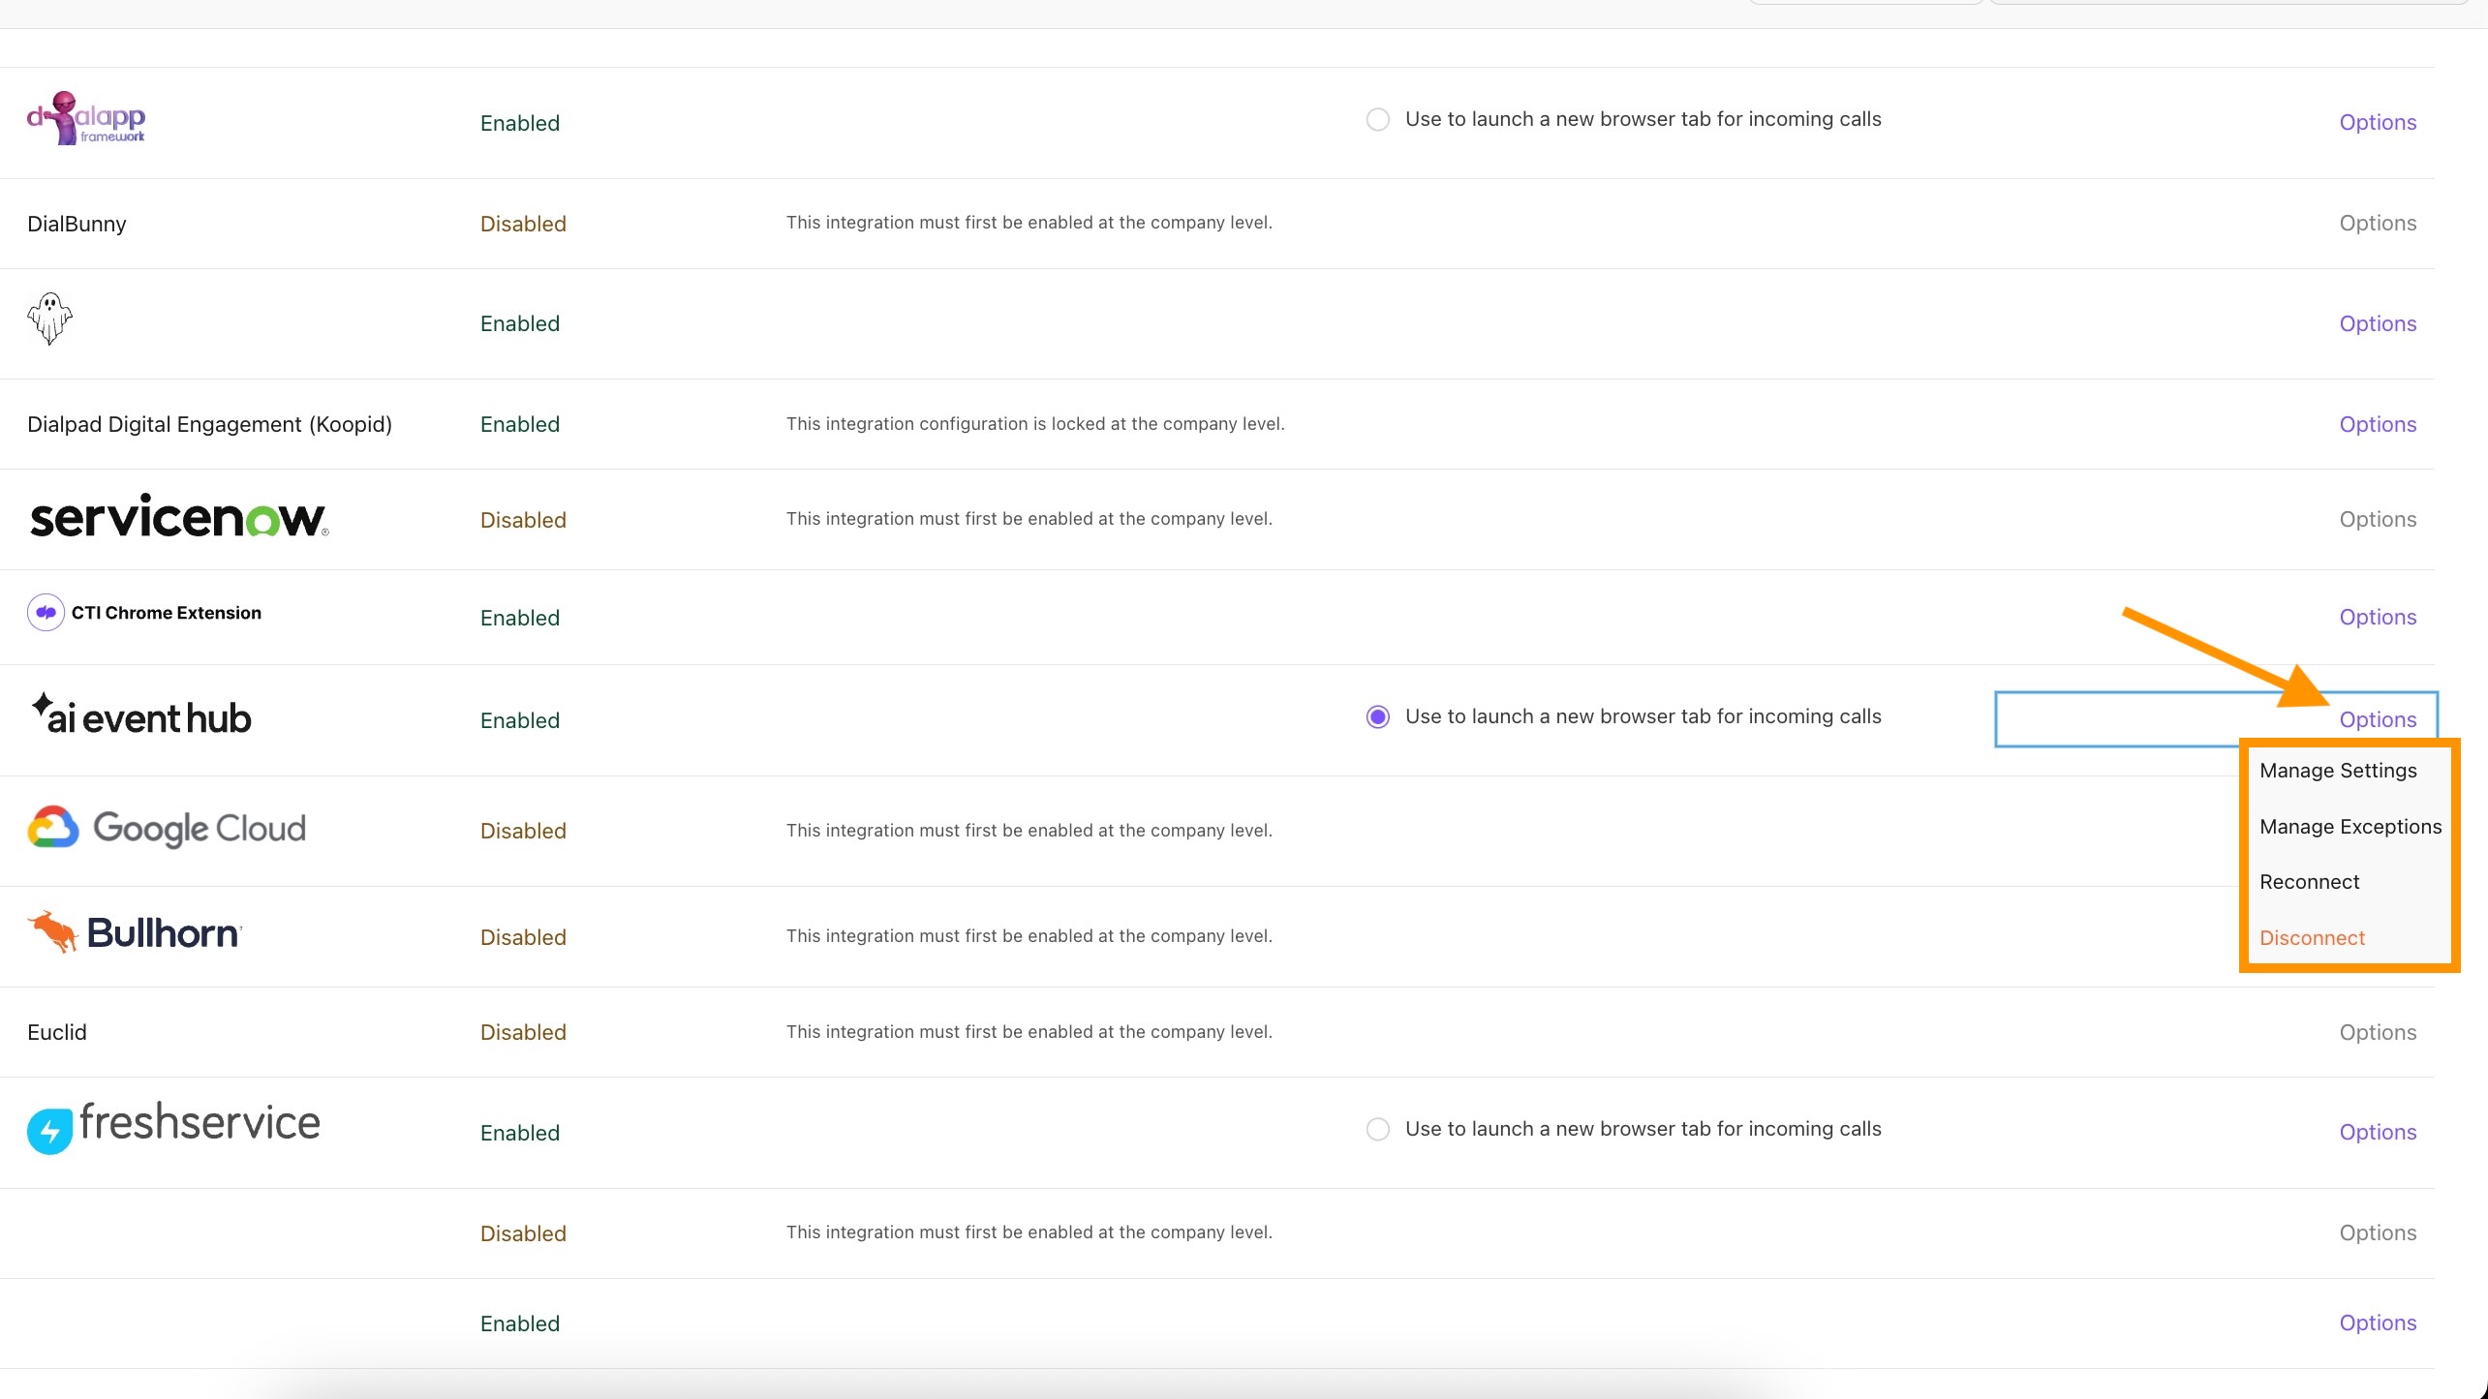This screenshot has height=1399, width=2488.
Task: Choose Disconnect from the Options menu
Action: click(x=2312, y=937)
